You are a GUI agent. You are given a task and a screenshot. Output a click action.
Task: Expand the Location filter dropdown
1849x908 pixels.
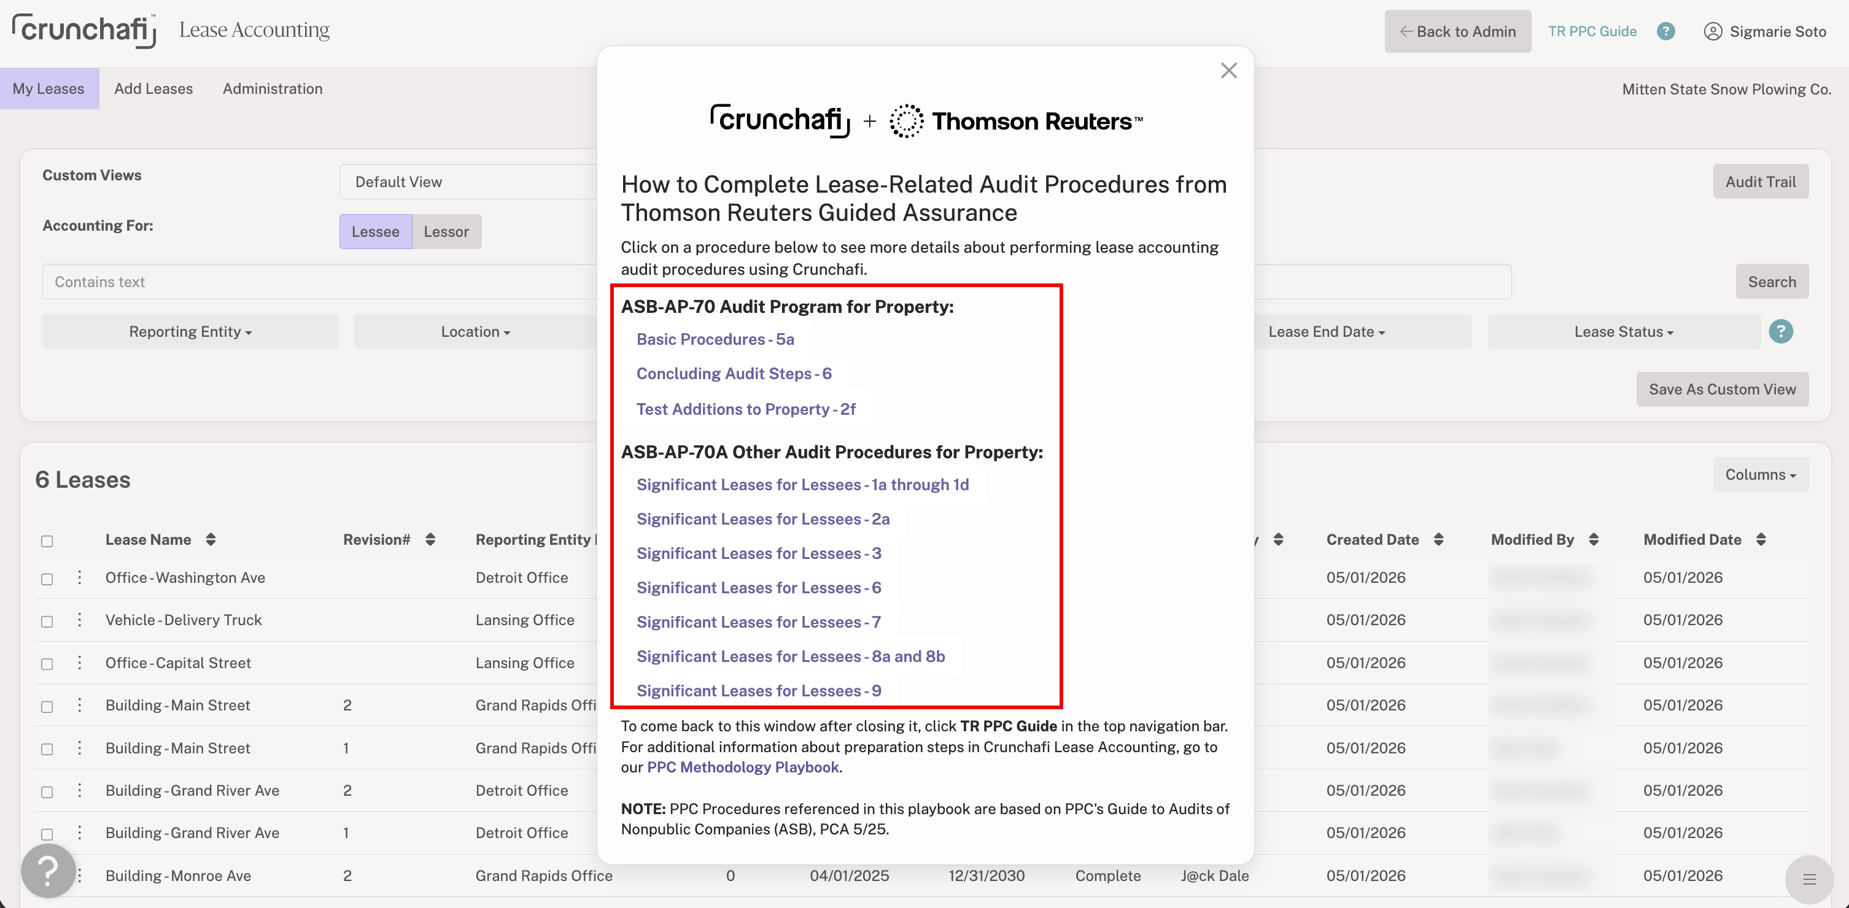475,331
